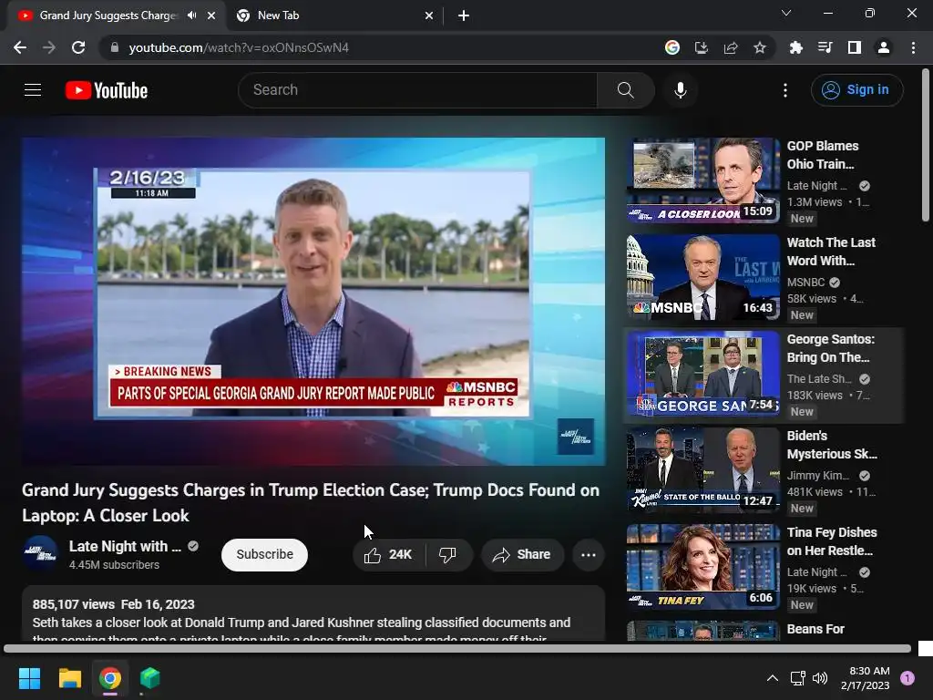Viewport: 933px width, 700px height.
Task: Click the address bar URL
Action: point(240,47)
